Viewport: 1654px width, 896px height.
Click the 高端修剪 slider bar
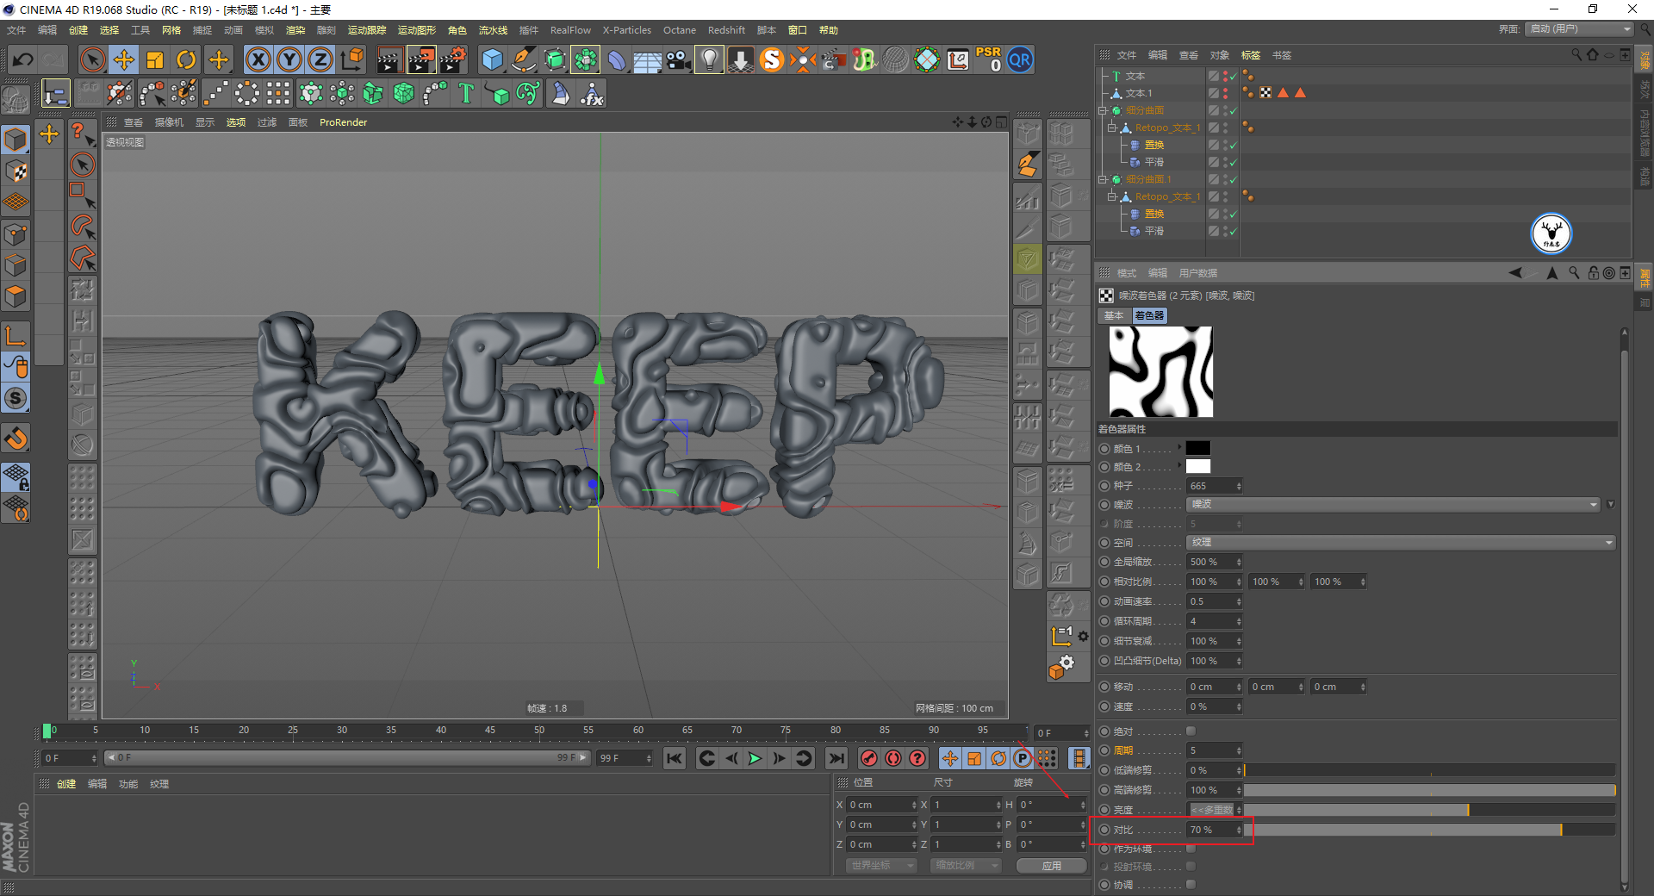click(x=1429, y=790)
